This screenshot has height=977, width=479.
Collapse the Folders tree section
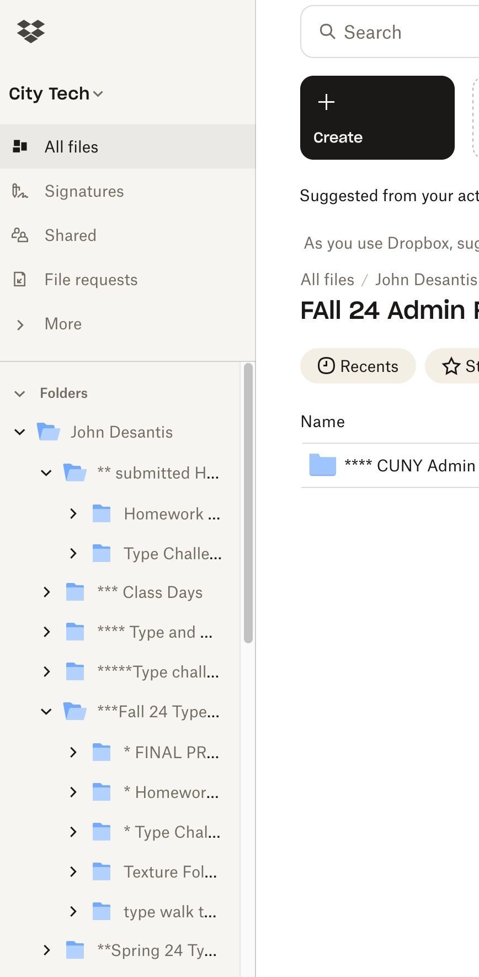[x=20, y=393]
